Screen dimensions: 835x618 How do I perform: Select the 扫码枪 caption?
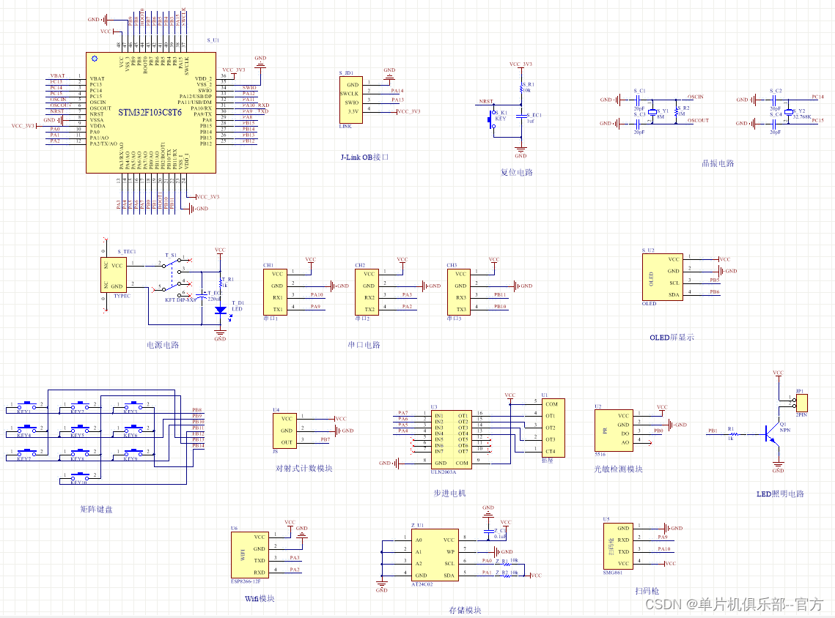pos(647,591)
